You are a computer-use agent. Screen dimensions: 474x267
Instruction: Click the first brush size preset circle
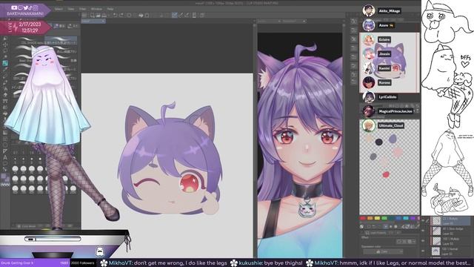[x=15, y=168]
